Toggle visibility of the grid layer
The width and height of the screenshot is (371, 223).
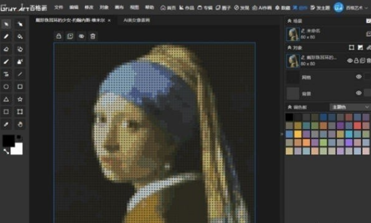(358, 77)
